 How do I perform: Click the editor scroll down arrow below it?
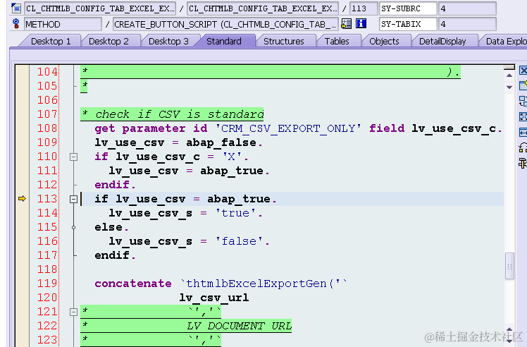coord(509,87)
